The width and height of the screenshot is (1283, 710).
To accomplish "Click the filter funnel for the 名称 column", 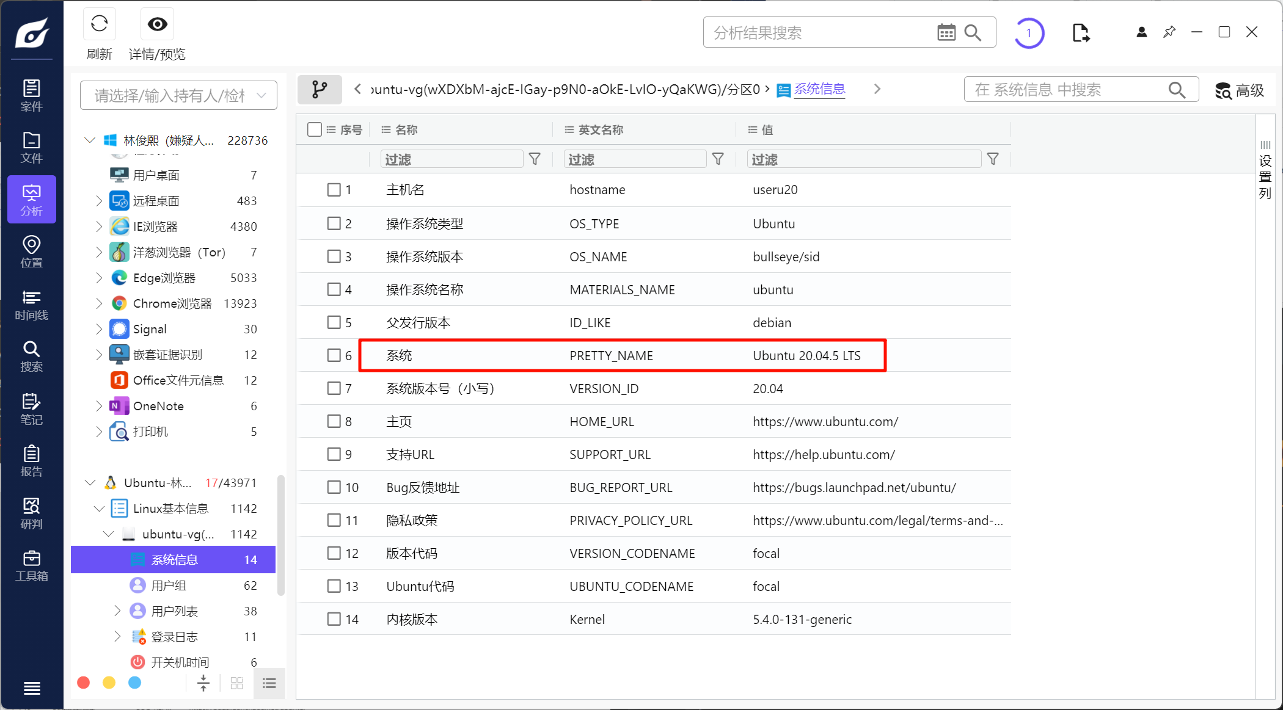I will 535,159.
